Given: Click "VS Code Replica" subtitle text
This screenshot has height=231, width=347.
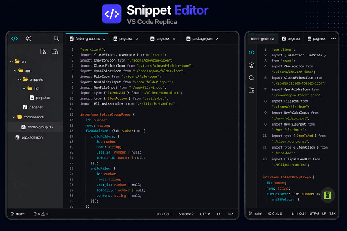Looking at the screenshot, I should pyautogui.click(x=152, y=22).
